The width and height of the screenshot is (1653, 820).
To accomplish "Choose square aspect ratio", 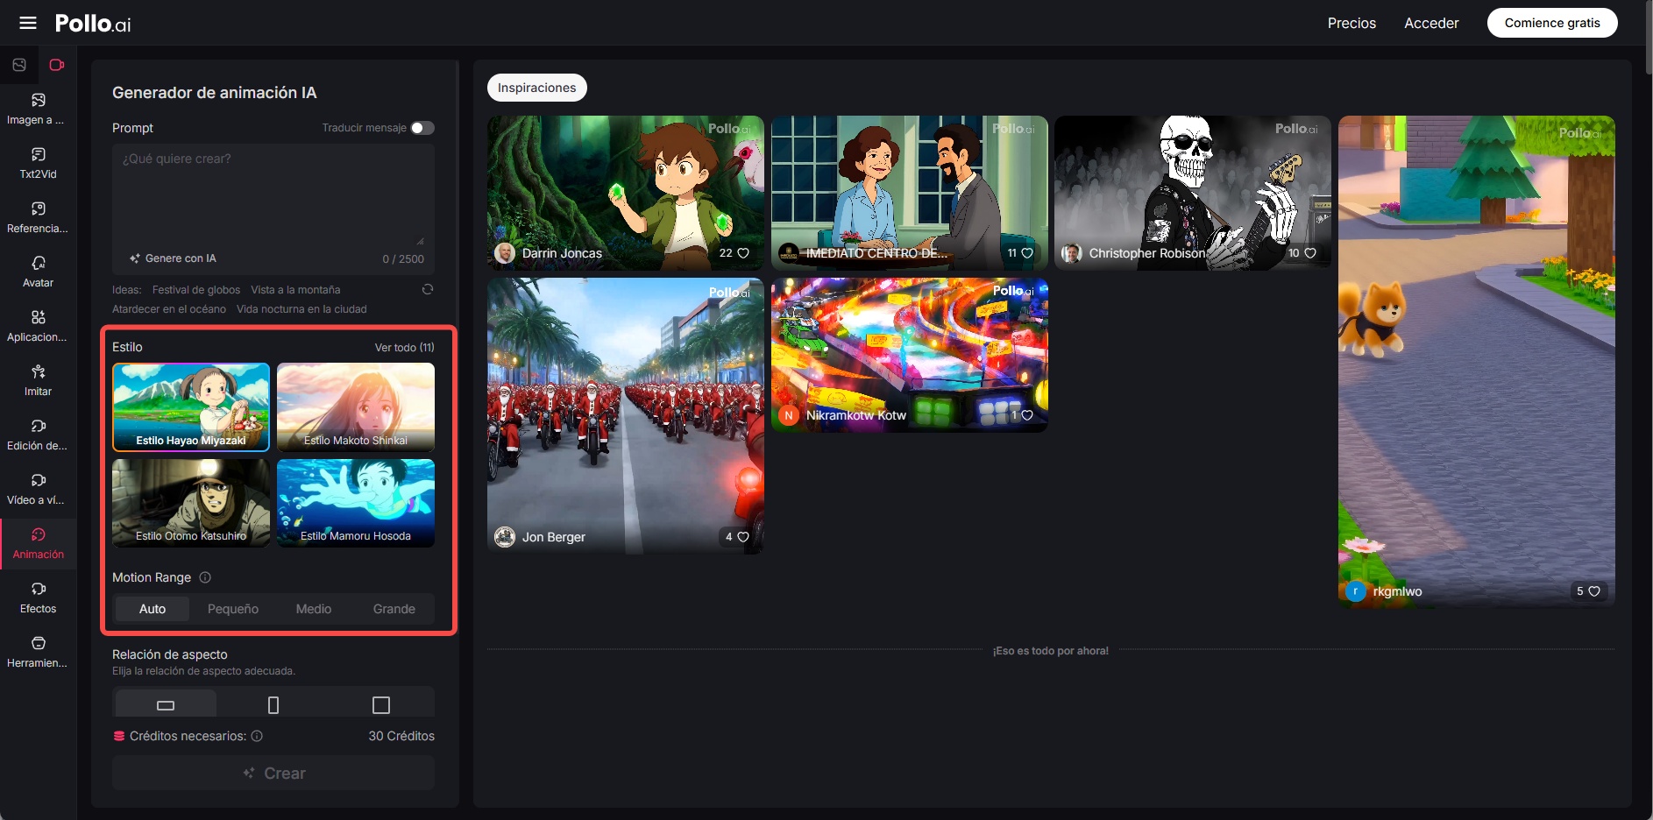I will 381,705.
